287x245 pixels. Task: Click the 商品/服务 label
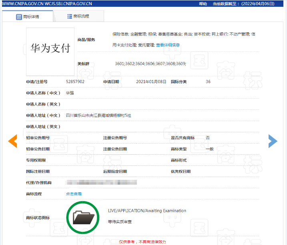point(86,40)
